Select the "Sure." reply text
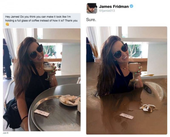Image resolution: width=170 pixels, height=137 pixels. 91,20
